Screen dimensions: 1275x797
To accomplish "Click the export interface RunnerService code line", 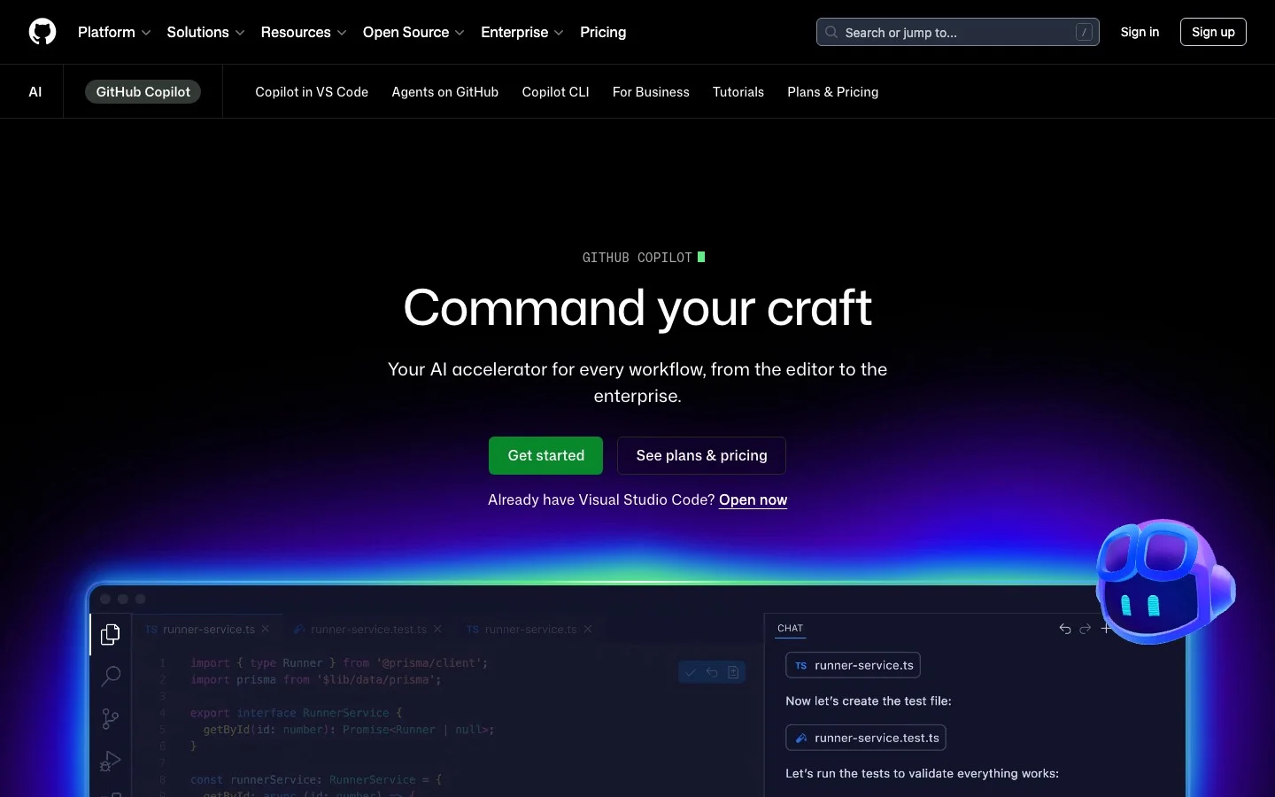I will point(297,713).
